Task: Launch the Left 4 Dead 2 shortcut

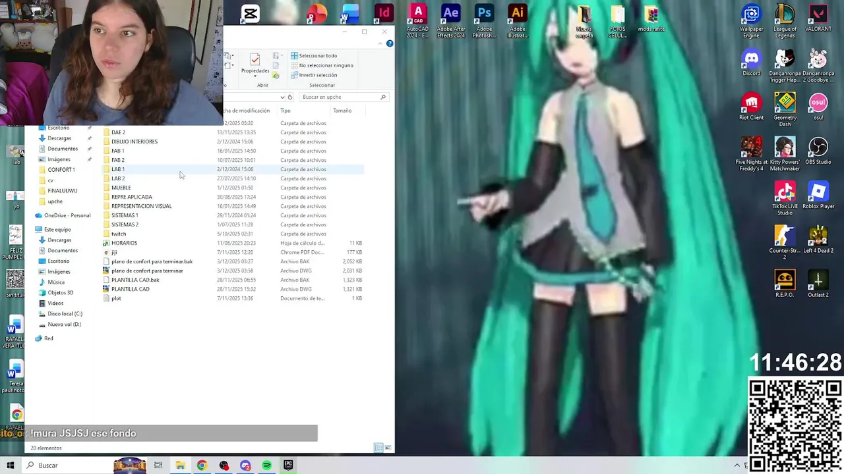Action: 818,239
